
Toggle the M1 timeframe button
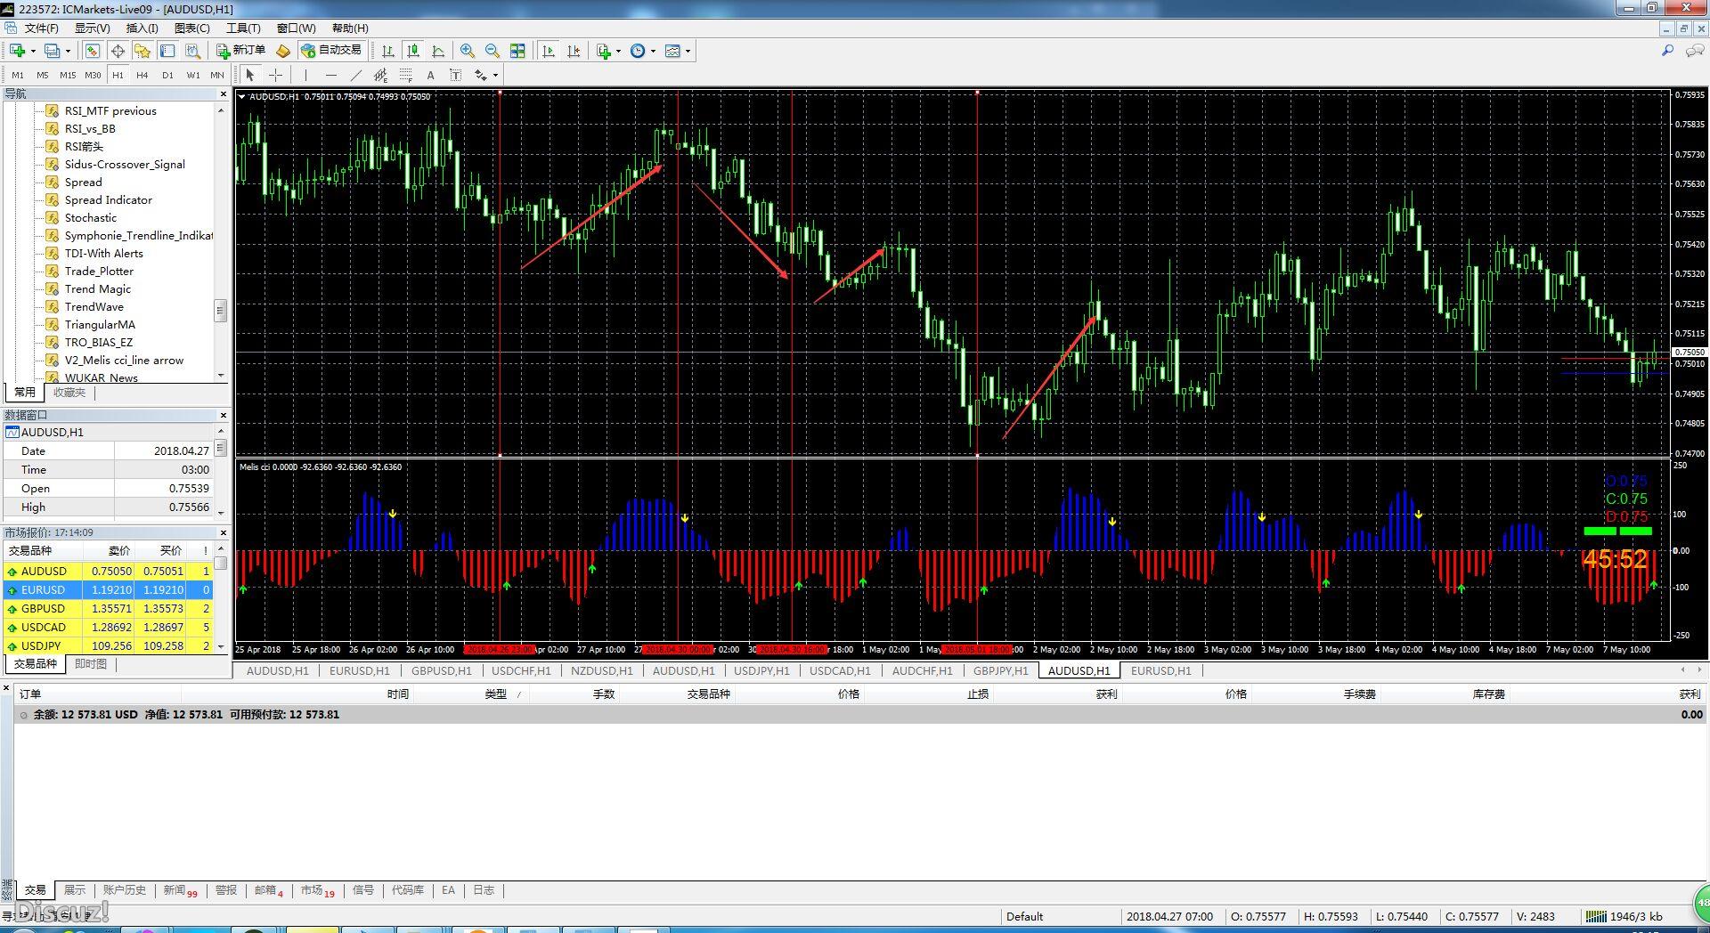[x=18, y=76]
